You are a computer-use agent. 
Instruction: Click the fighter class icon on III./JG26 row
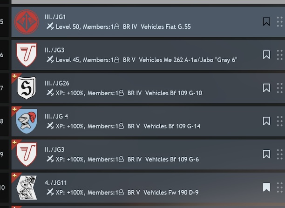50,93
